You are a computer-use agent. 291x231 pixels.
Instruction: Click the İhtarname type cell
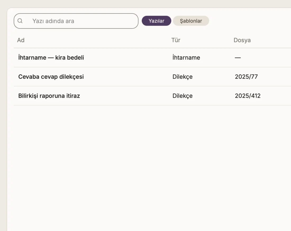point(186,57)
